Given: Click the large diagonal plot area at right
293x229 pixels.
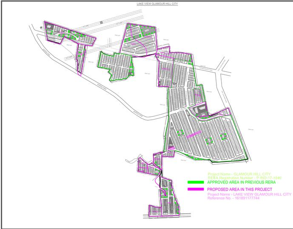Looking at the screenshot, I should click(x=208, y=136).
